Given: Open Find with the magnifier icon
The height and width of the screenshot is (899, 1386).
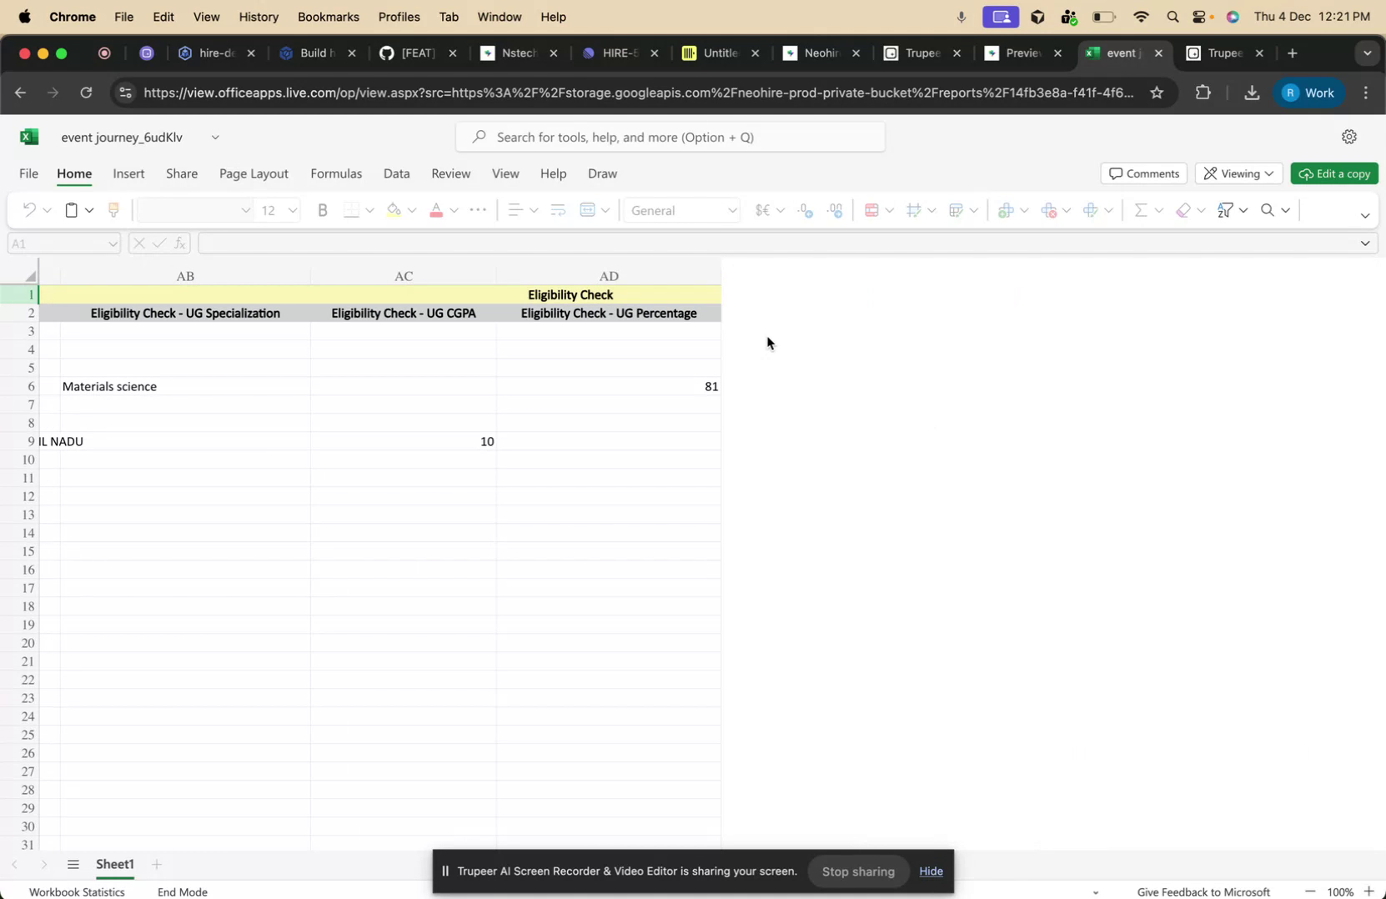Looking at the screenshot, I should 1266,210.
